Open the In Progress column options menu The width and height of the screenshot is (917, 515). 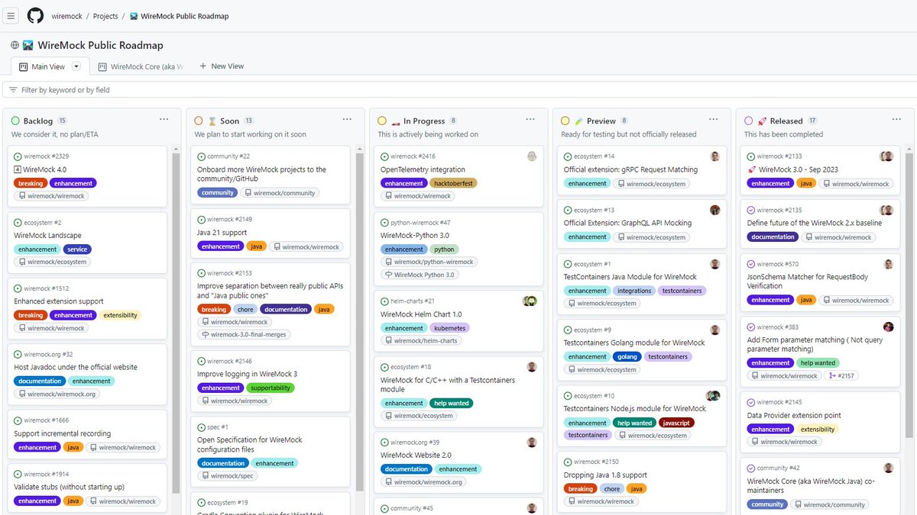(530, 120)
